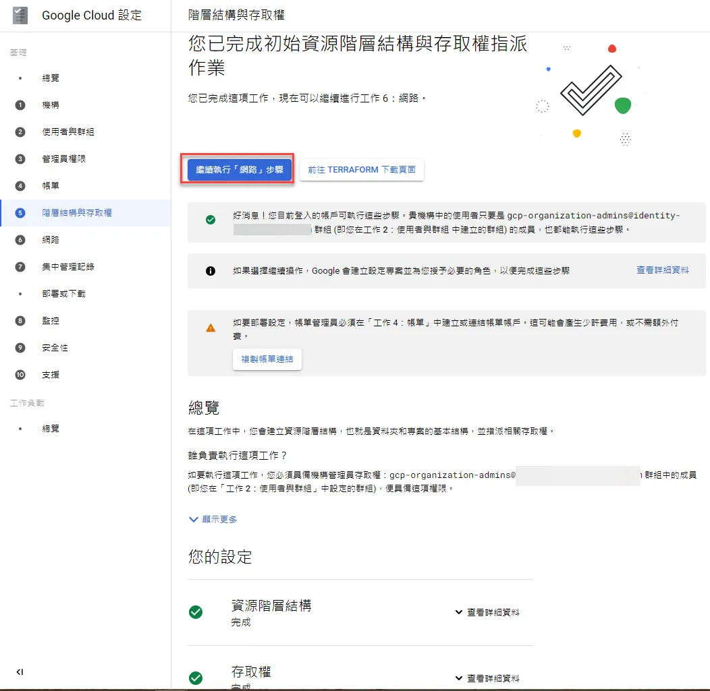Click the step 7 number icon for 集中管理記錄

(20, 267)
